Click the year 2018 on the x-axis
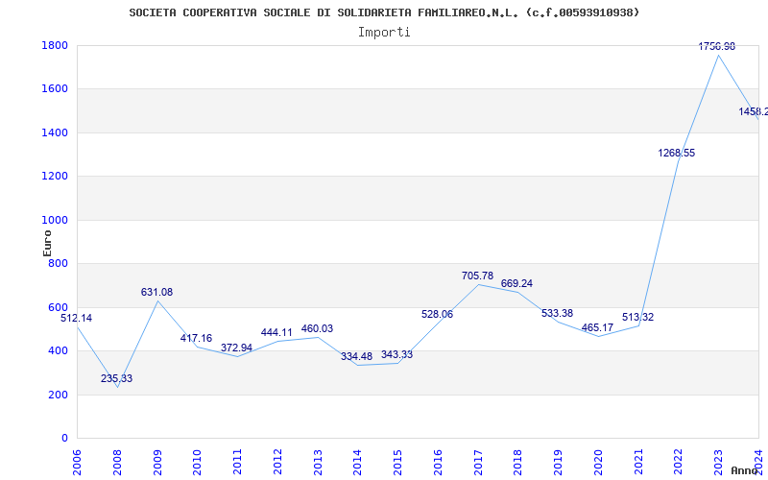768x480 pixels. [x=518, y=463]
